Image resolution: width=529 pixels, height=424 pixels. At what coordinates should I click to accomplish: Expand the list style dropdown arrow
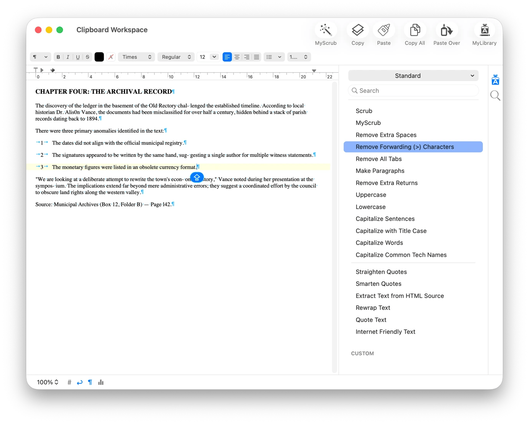point(280,57)
